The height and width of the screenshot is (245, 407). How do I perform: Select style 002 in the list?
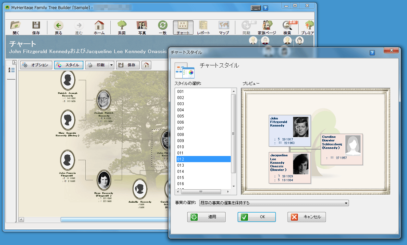pos(203,98)
